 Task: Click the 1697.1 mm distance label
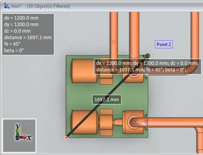point(107,99)
